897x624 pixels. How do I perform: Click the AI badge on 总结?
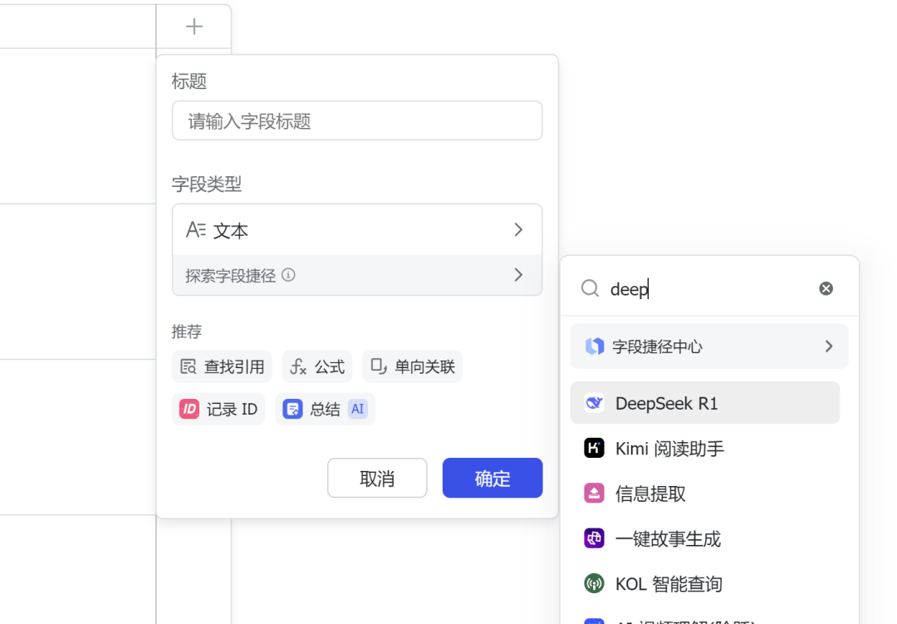(357, 409)
